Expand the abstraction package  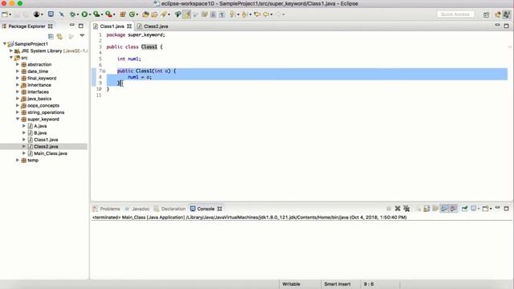[18, 64]
